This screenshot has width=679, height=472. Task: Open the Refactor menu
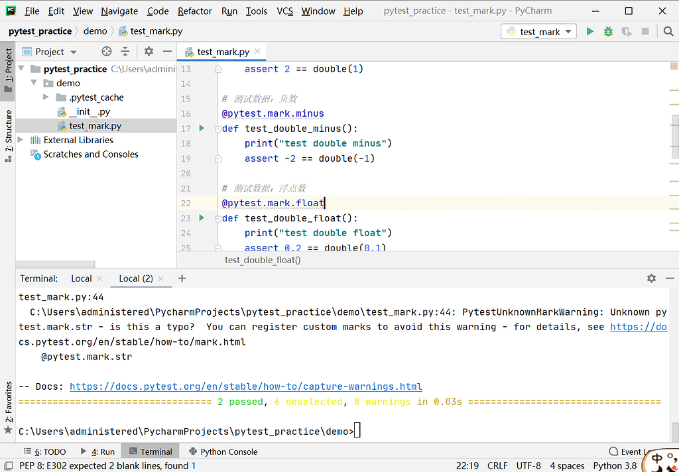click(194, 11)
